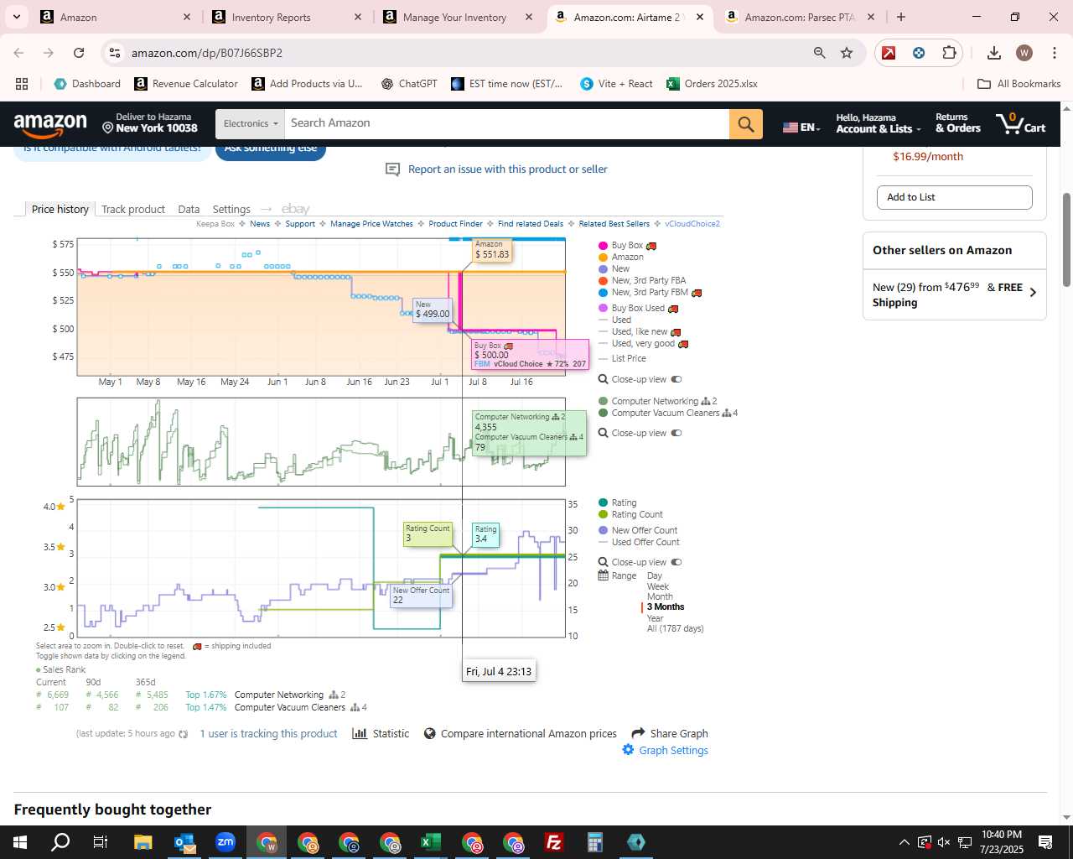1073x859 pixels.
Task: Toggle the sales rank chart Close-up view switch
Action: pyautogui.click(x=676, y=433)
